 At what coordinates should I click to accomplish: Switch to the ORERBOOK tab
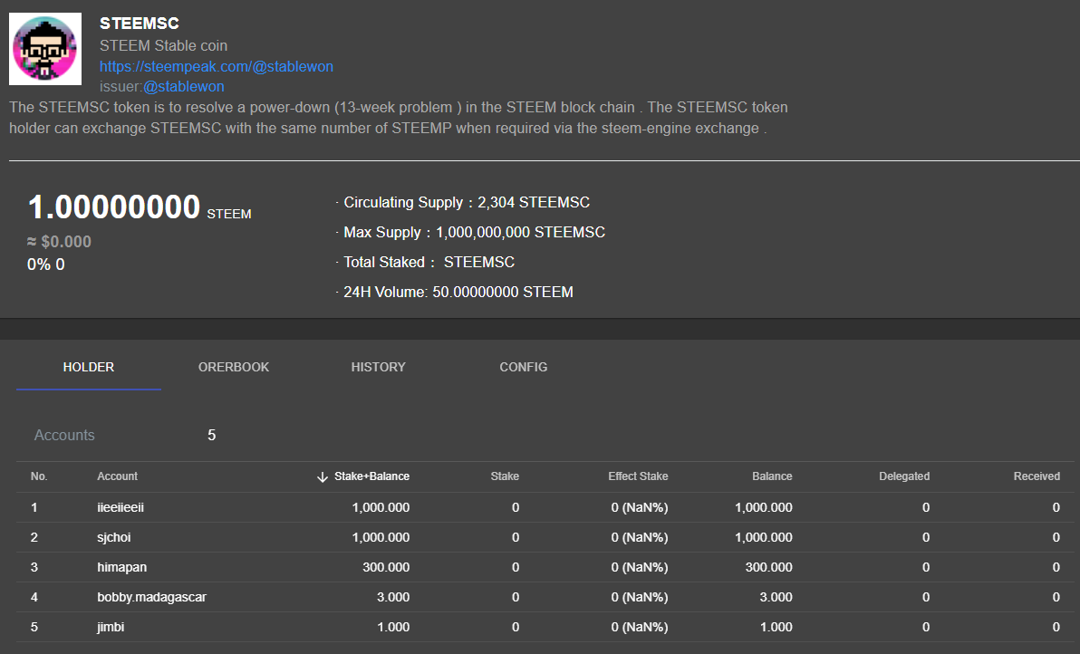[x=234, y=367]
